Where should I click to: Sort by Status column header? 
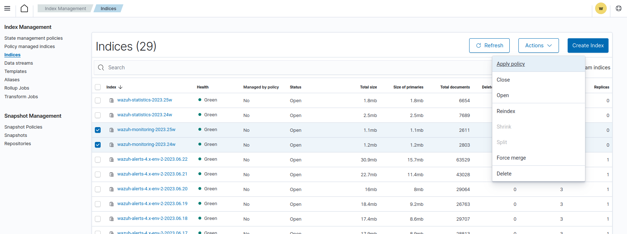[295, 87]
